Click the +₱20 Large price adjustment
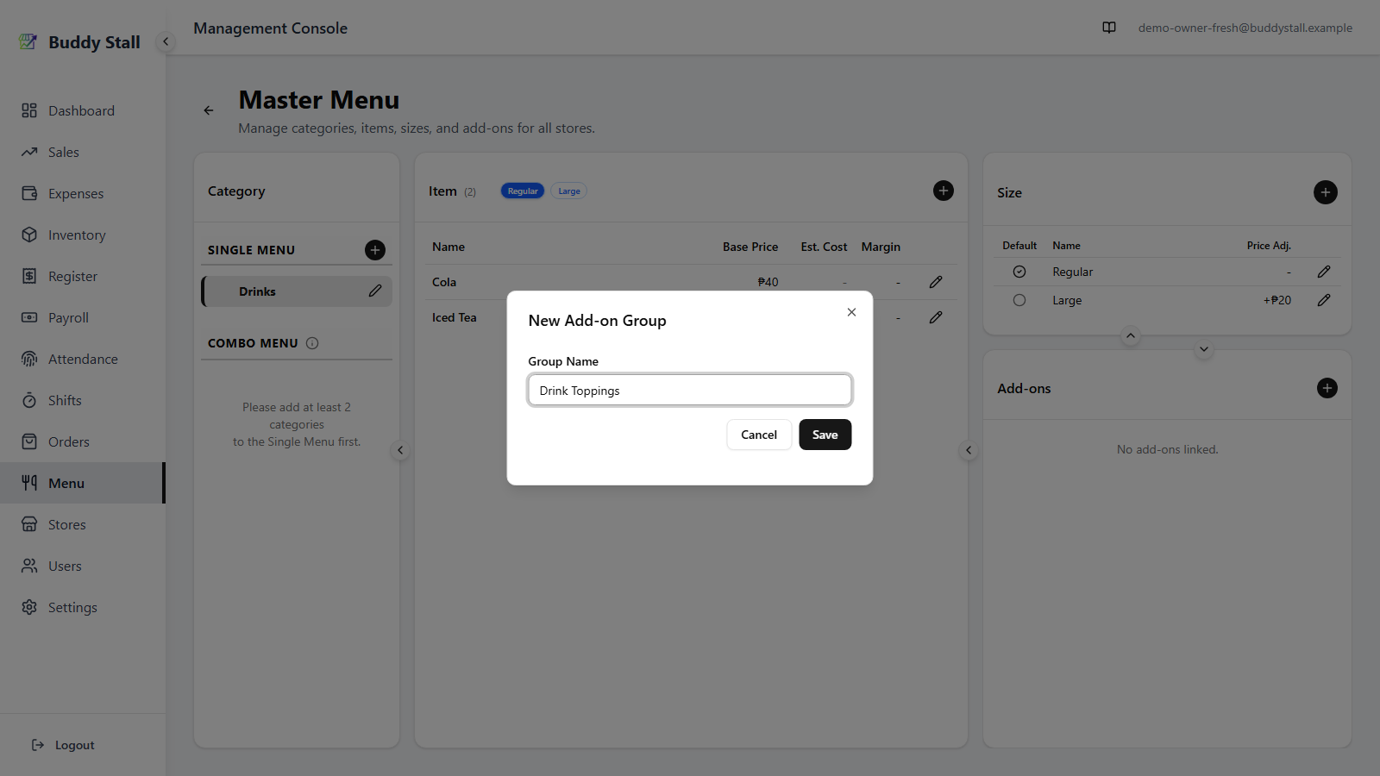1380x776 pixels. pyautogui.click(x=1277, y=300)
